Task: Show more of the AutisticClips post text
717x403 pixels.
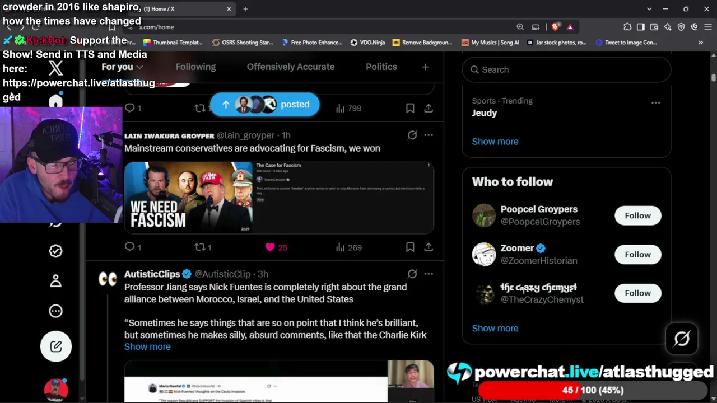Action: pyautogui.click(x=147, y=346)
